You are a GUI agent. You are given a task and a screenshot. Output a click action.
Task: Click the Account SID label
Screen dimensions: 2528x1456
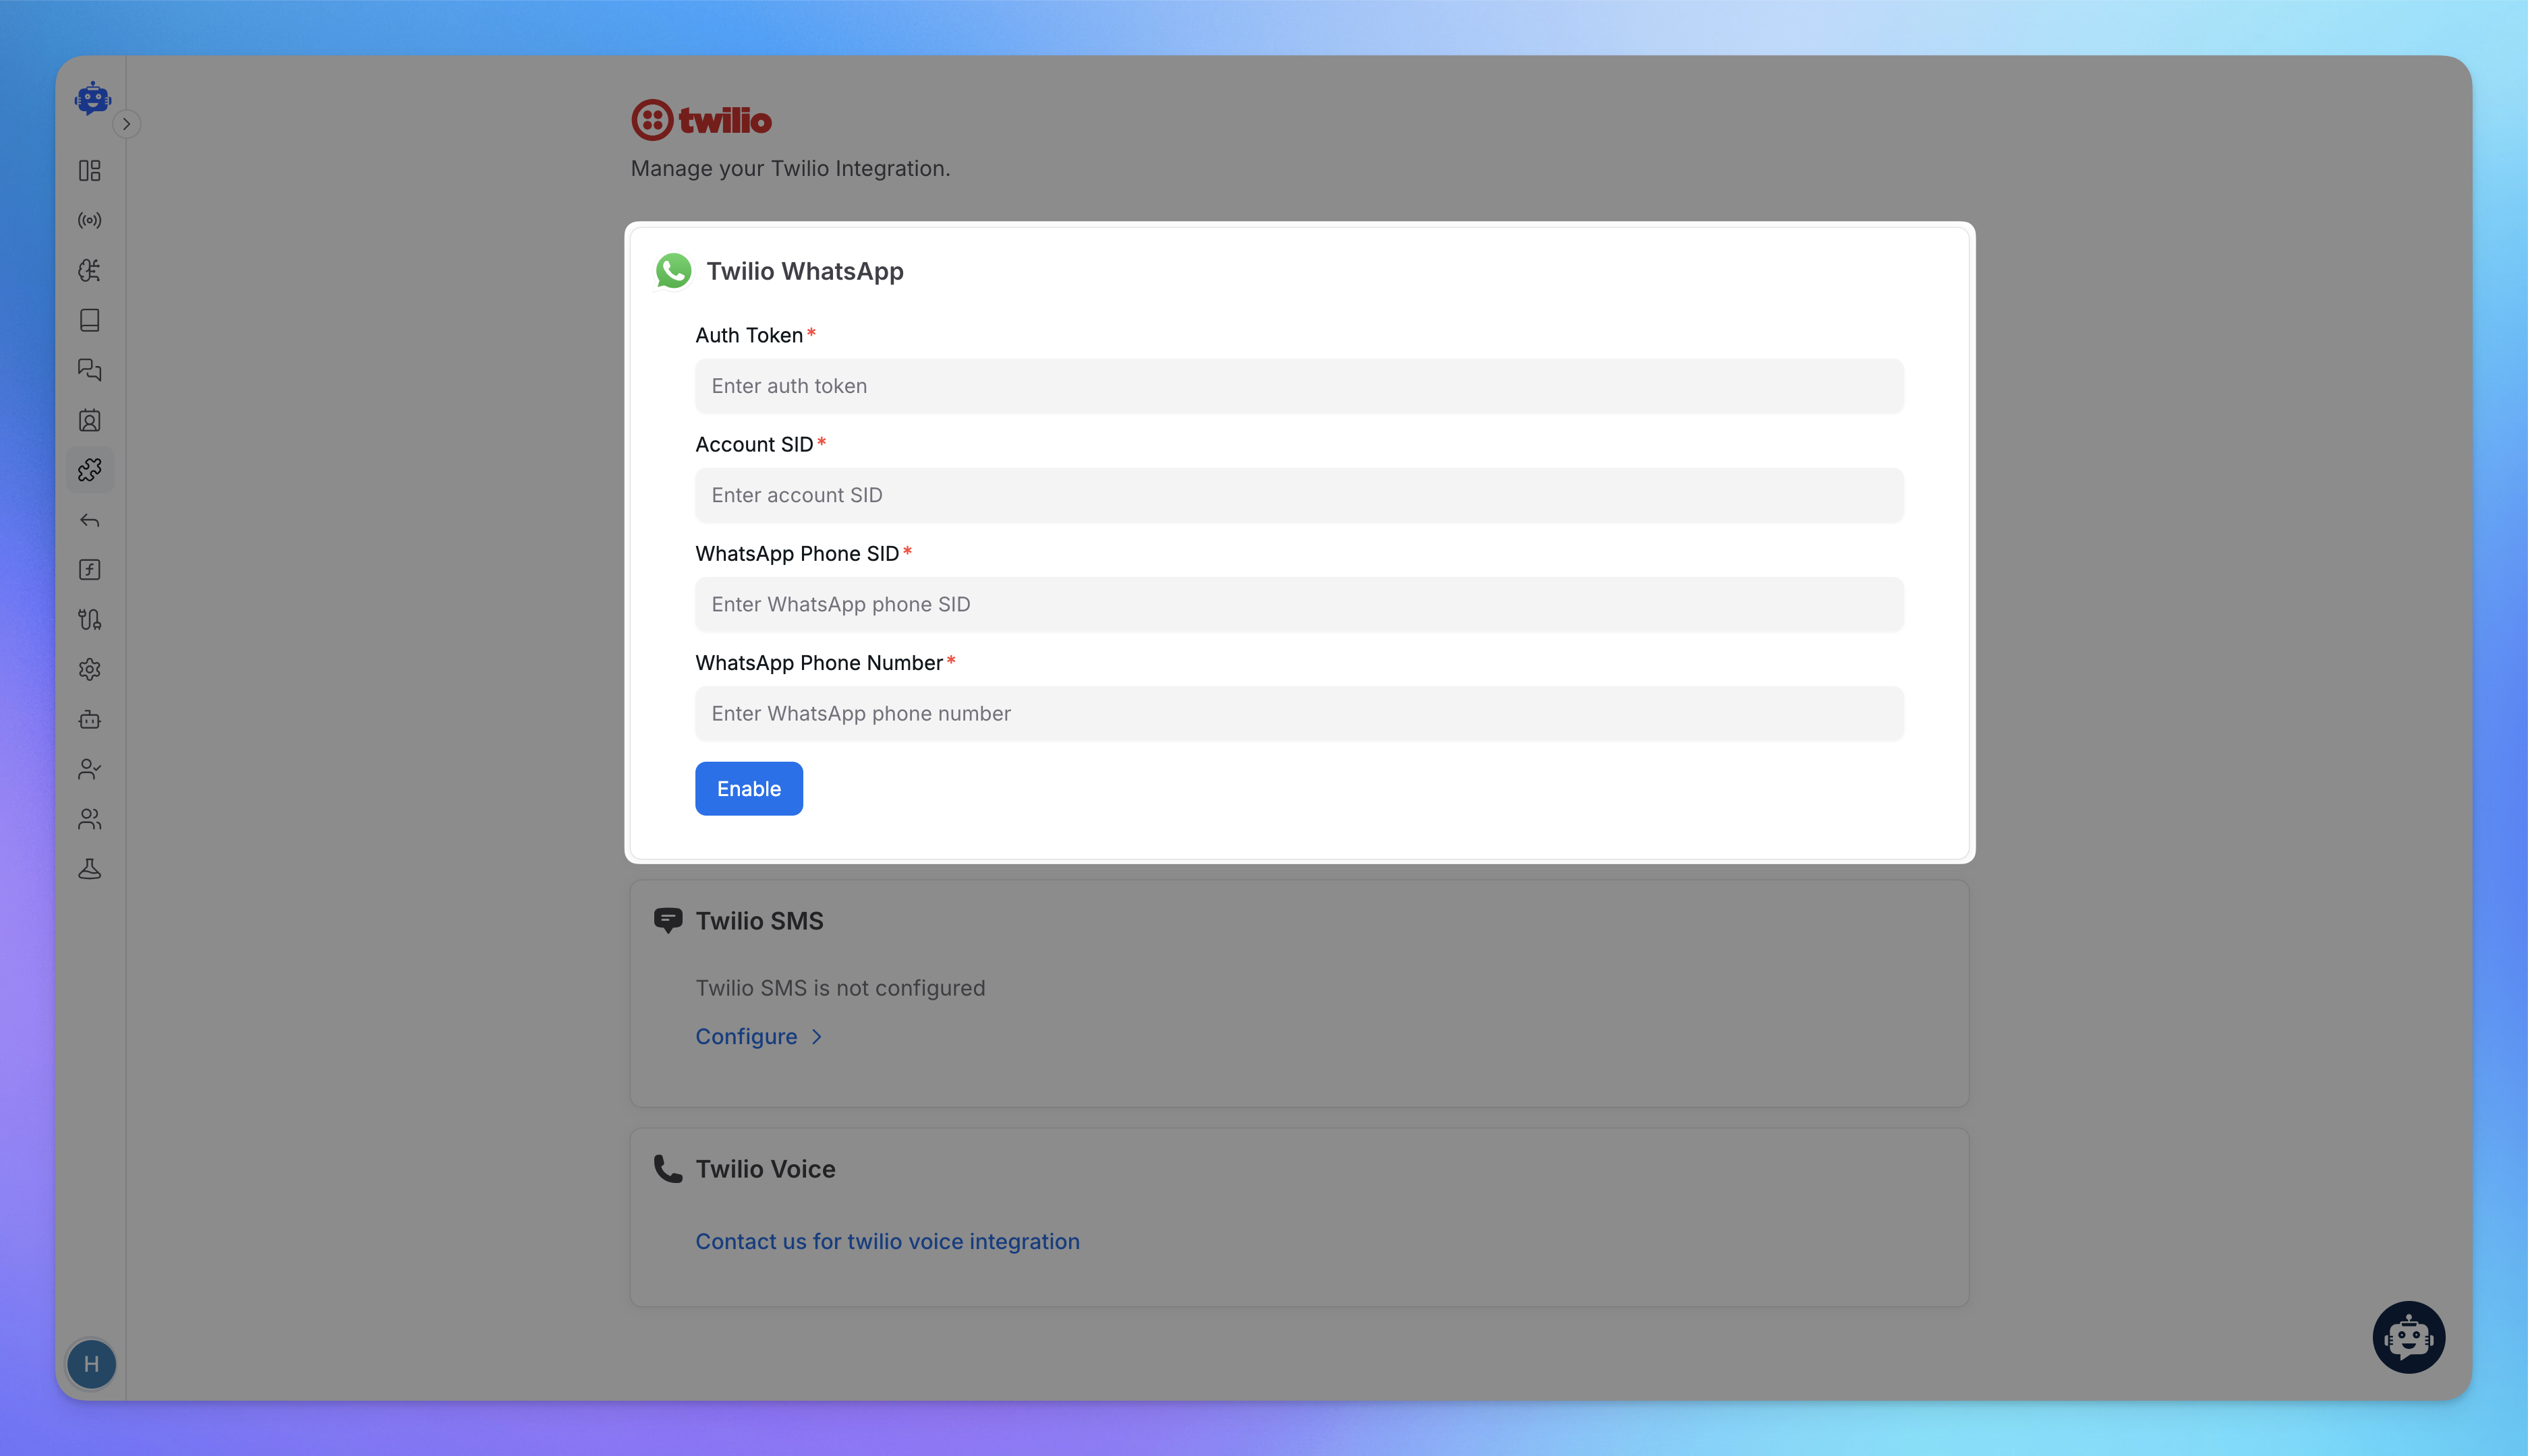[x=754, y=444]
